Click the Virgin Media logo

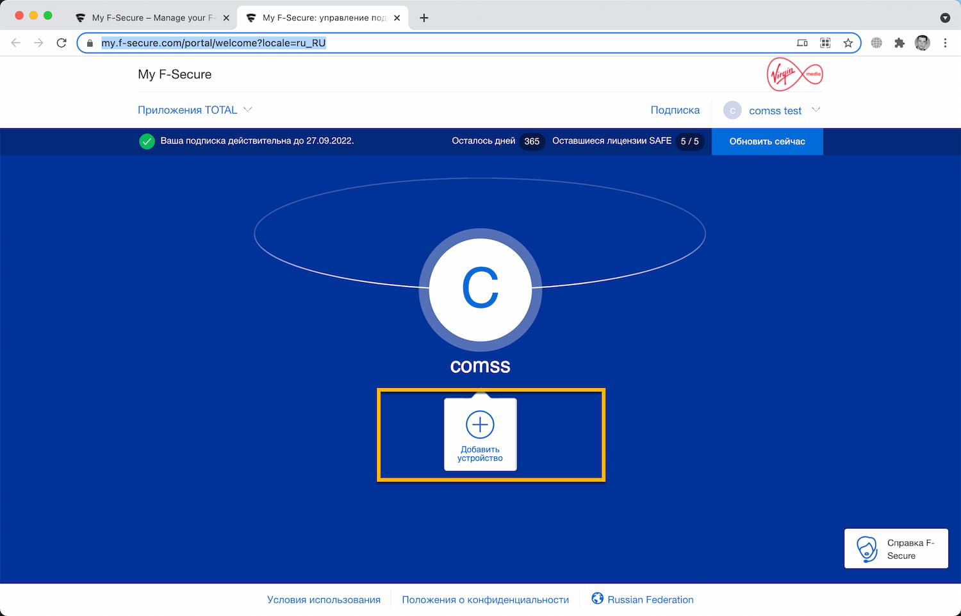[794, 74]
